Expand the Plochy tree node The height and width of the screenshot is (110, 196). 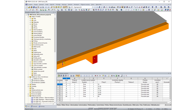point(30,24)
